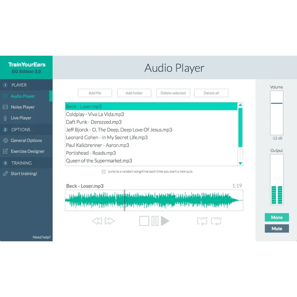Toggle the random song jump checkbox
Screen dimensions: 297x297
pyautogui.click(x=104, y=172)
